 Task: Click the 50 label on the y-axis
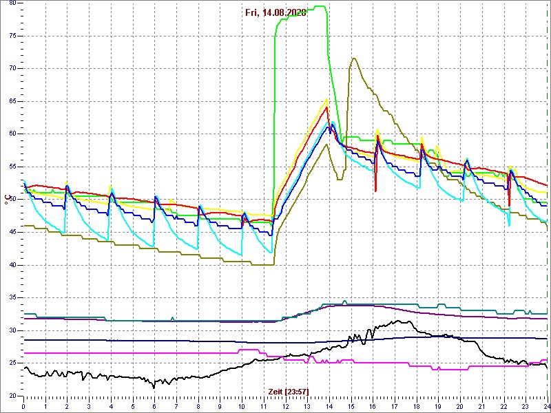[x=13, y=200]
